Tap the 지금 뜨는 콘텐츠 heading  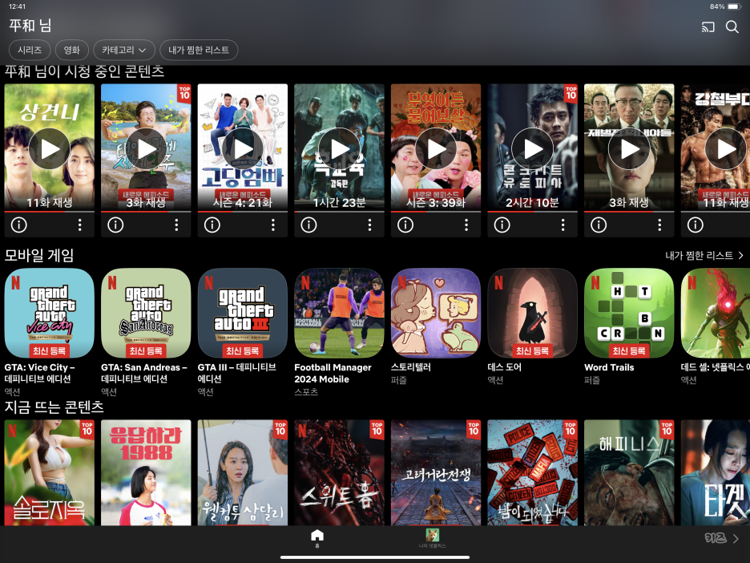coord(54,407)
